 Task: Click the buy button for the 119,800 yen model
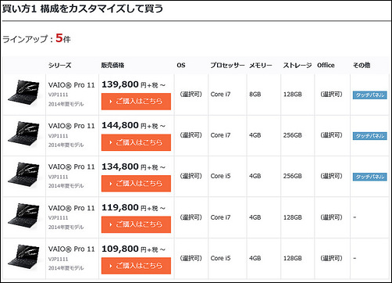click(x=136, y=224)
